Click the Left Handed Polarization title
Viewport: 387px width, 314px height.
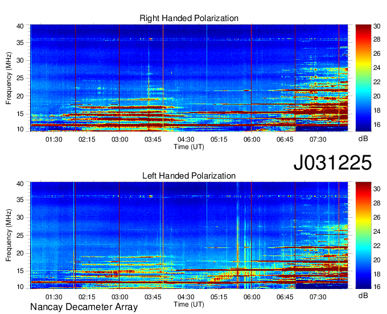189,176
